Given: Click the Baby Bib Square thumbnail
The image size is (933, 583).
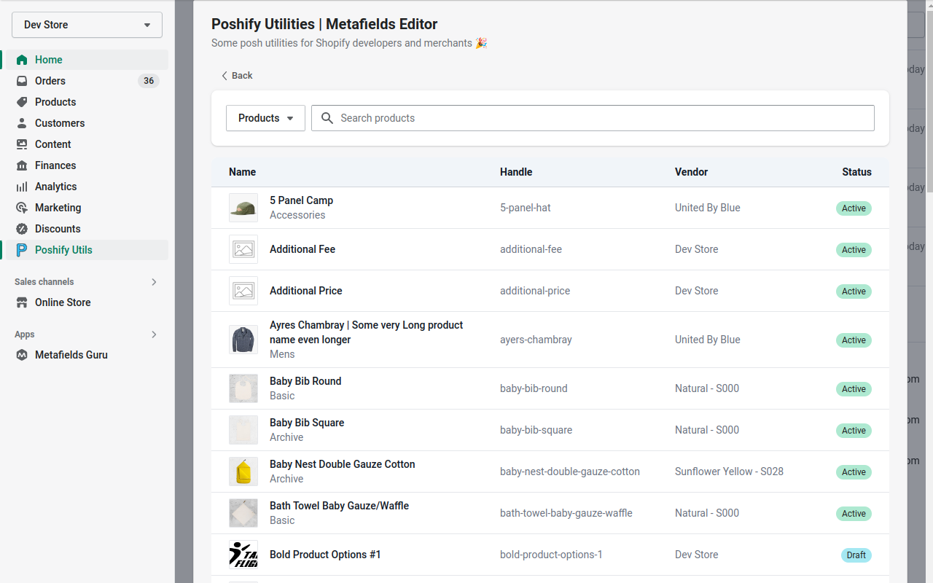Looking at the screenshot, I should pyautogui.click(x=243, y=430).
